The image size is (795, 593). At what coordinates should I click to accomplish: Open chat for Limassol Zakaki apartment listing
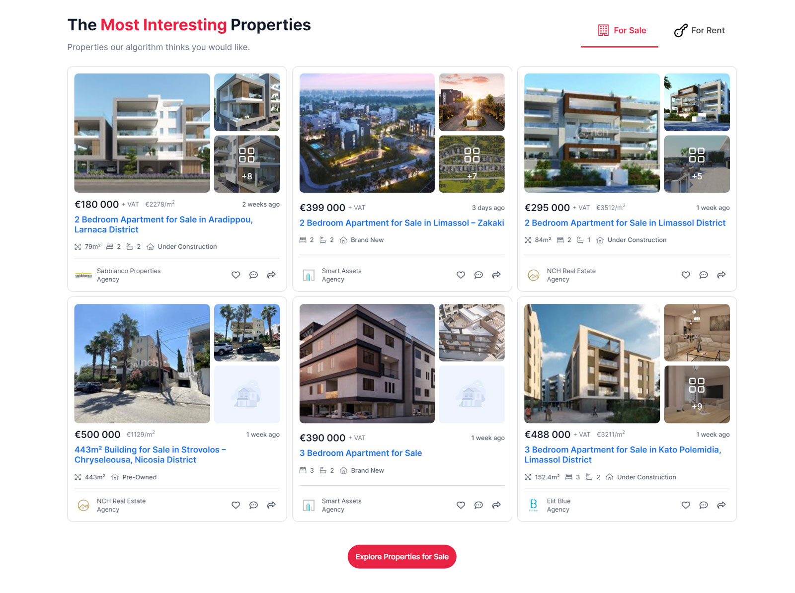pos(478,275)
